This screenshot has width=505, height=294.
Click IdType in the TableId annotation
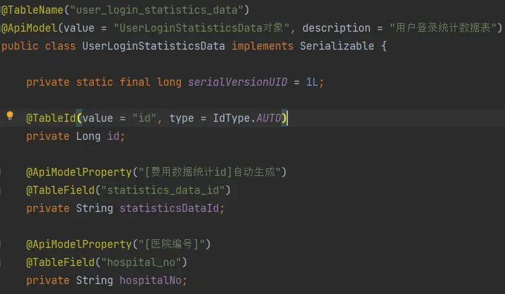click(231, 118)
